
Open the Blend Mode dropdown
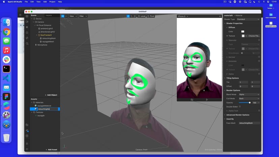249,95
